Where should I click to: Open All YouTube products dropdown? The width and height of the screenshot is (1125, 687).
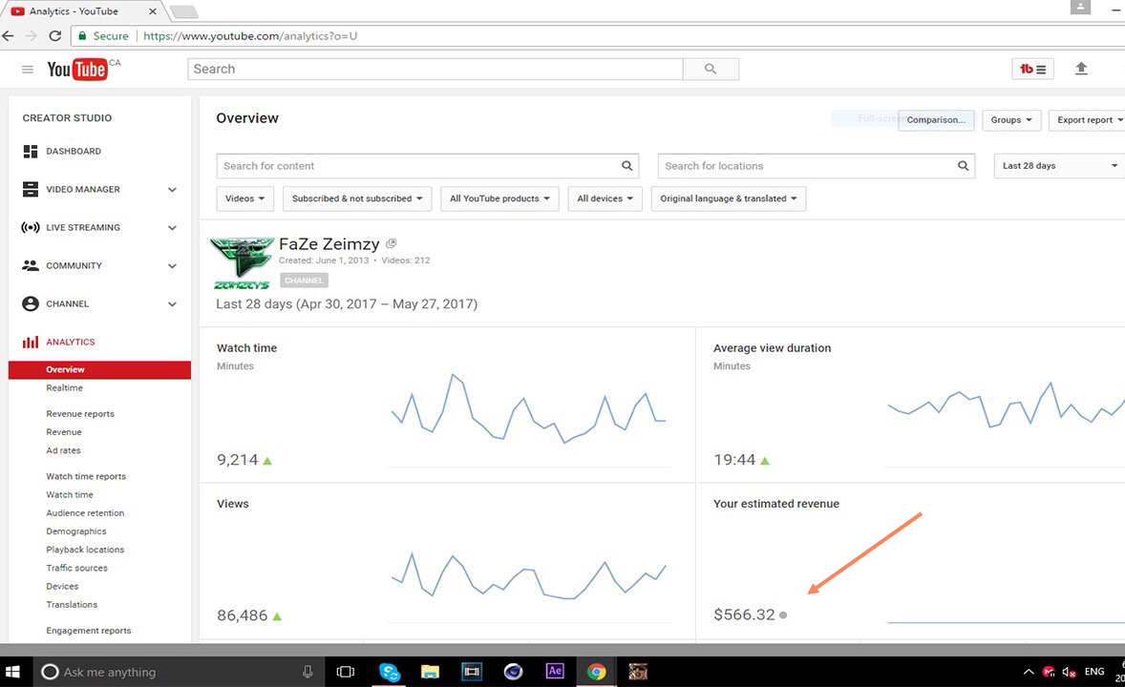pos(499,198)
